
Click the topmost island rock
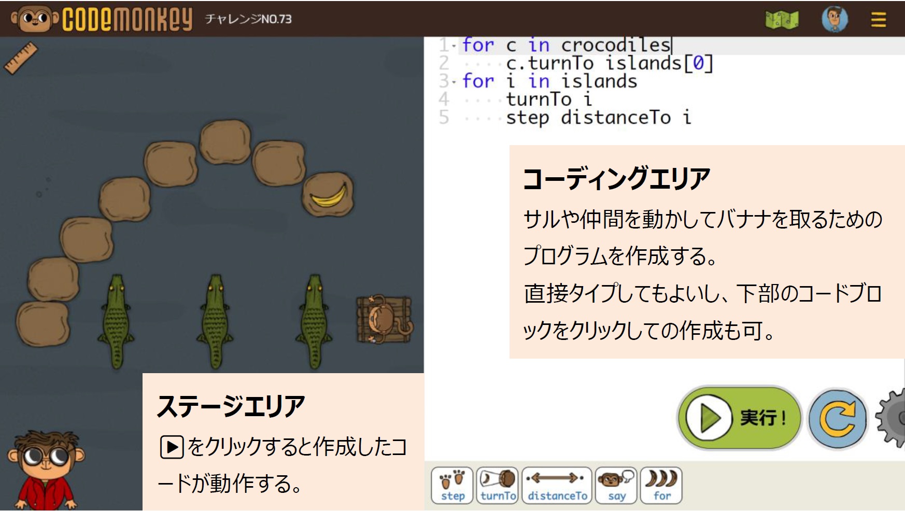225,142
